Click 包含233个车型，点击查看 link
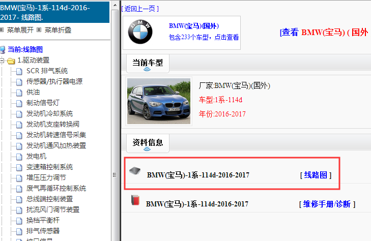This screenshot has height=241, width=371. 204,37
